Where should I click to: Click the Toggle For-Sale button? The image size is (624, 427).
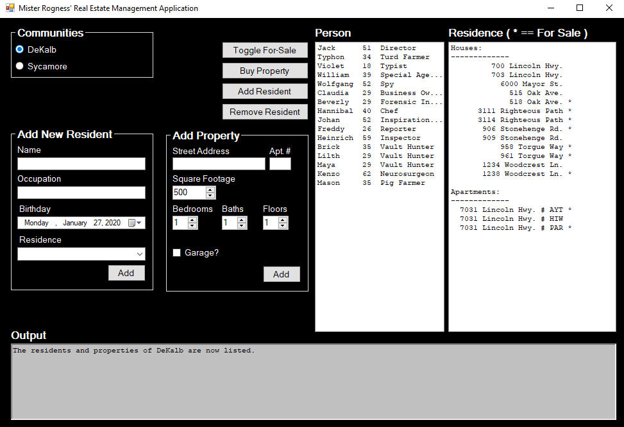[265, 50]
